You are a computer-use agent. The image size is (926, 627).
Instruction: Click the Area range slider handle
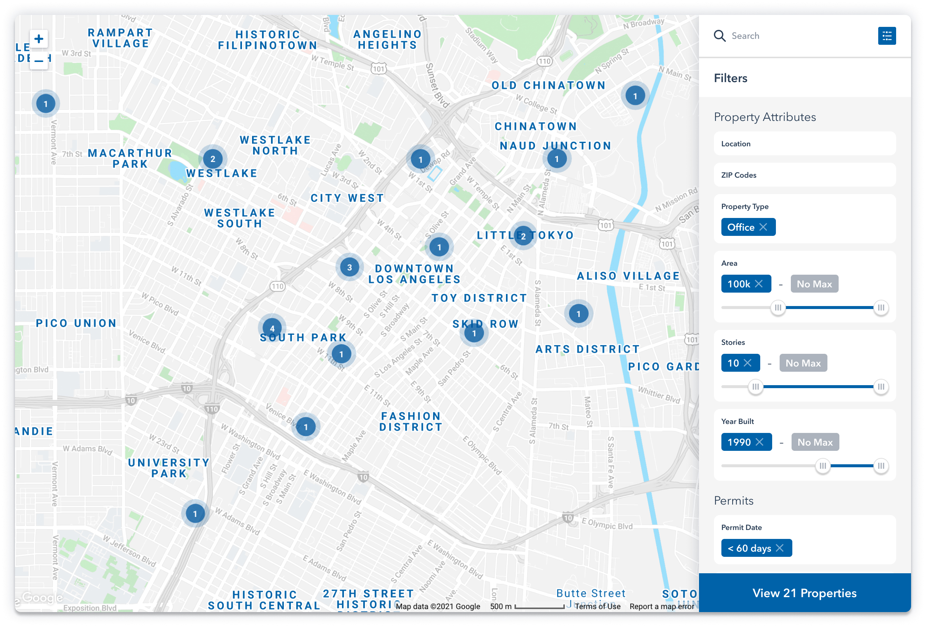click(x=777, y=307)
